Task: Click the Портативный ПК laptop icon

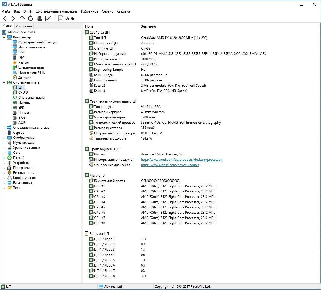Action: click(15, 72)
